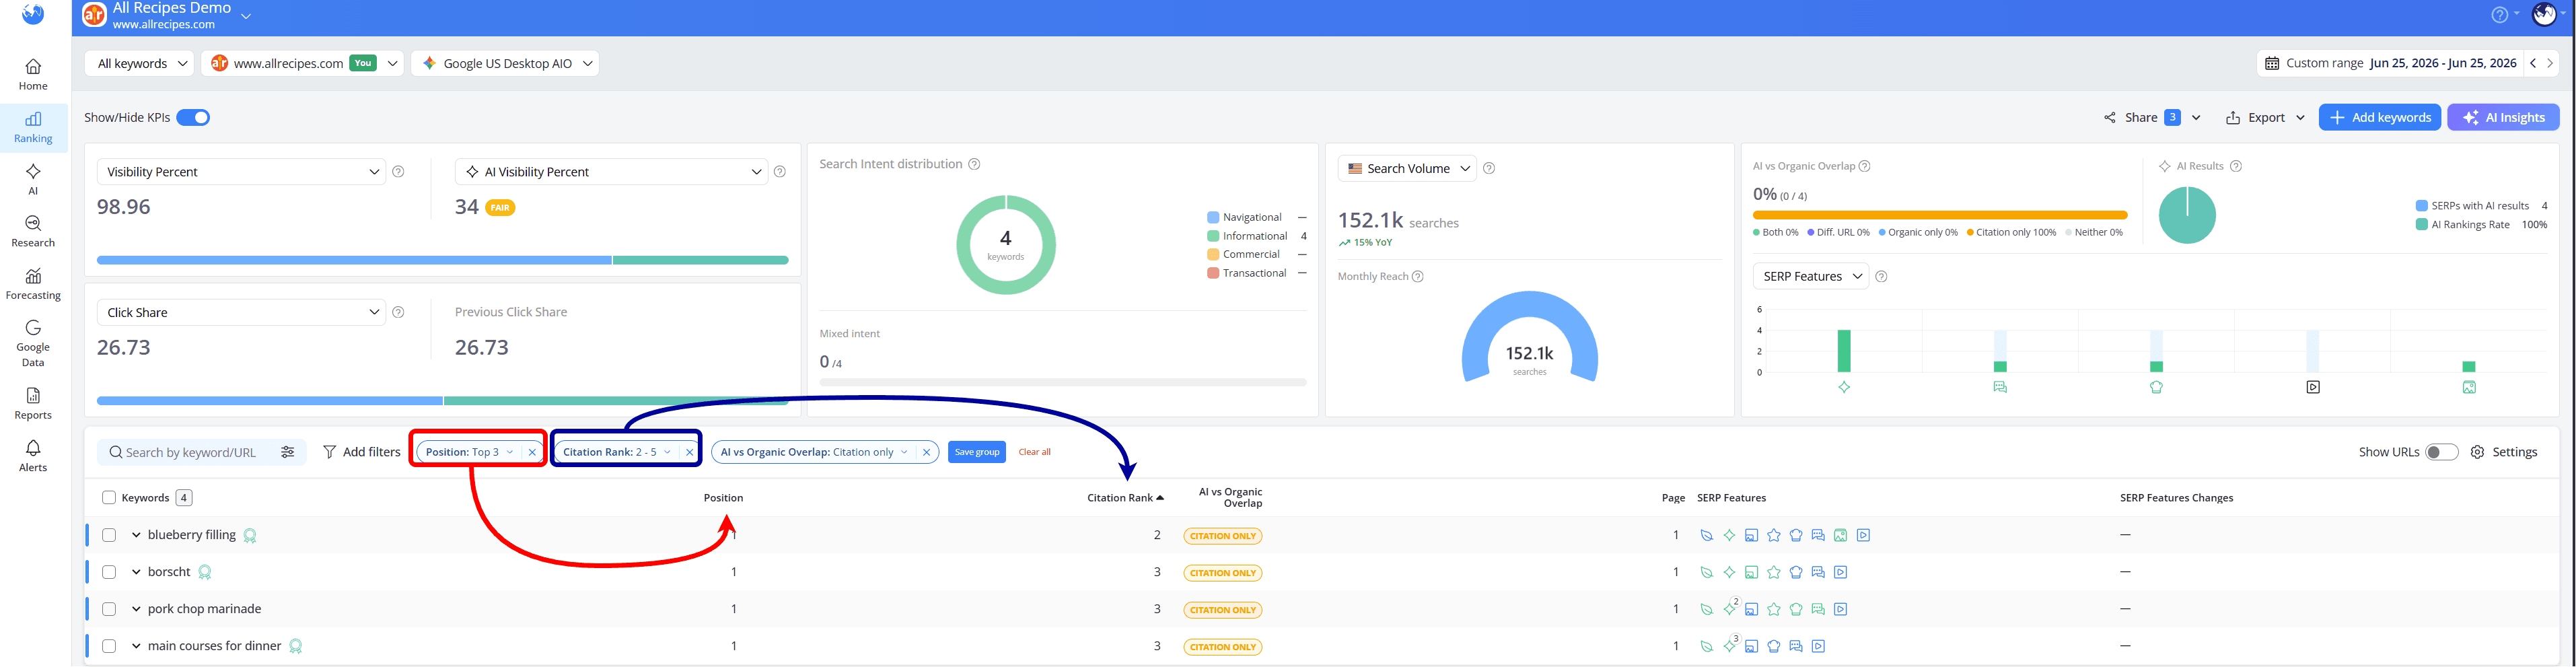Click the Informational legend color swatch
The width and height of the screenshot is (2576, 667).
[x=1213, y=236]
